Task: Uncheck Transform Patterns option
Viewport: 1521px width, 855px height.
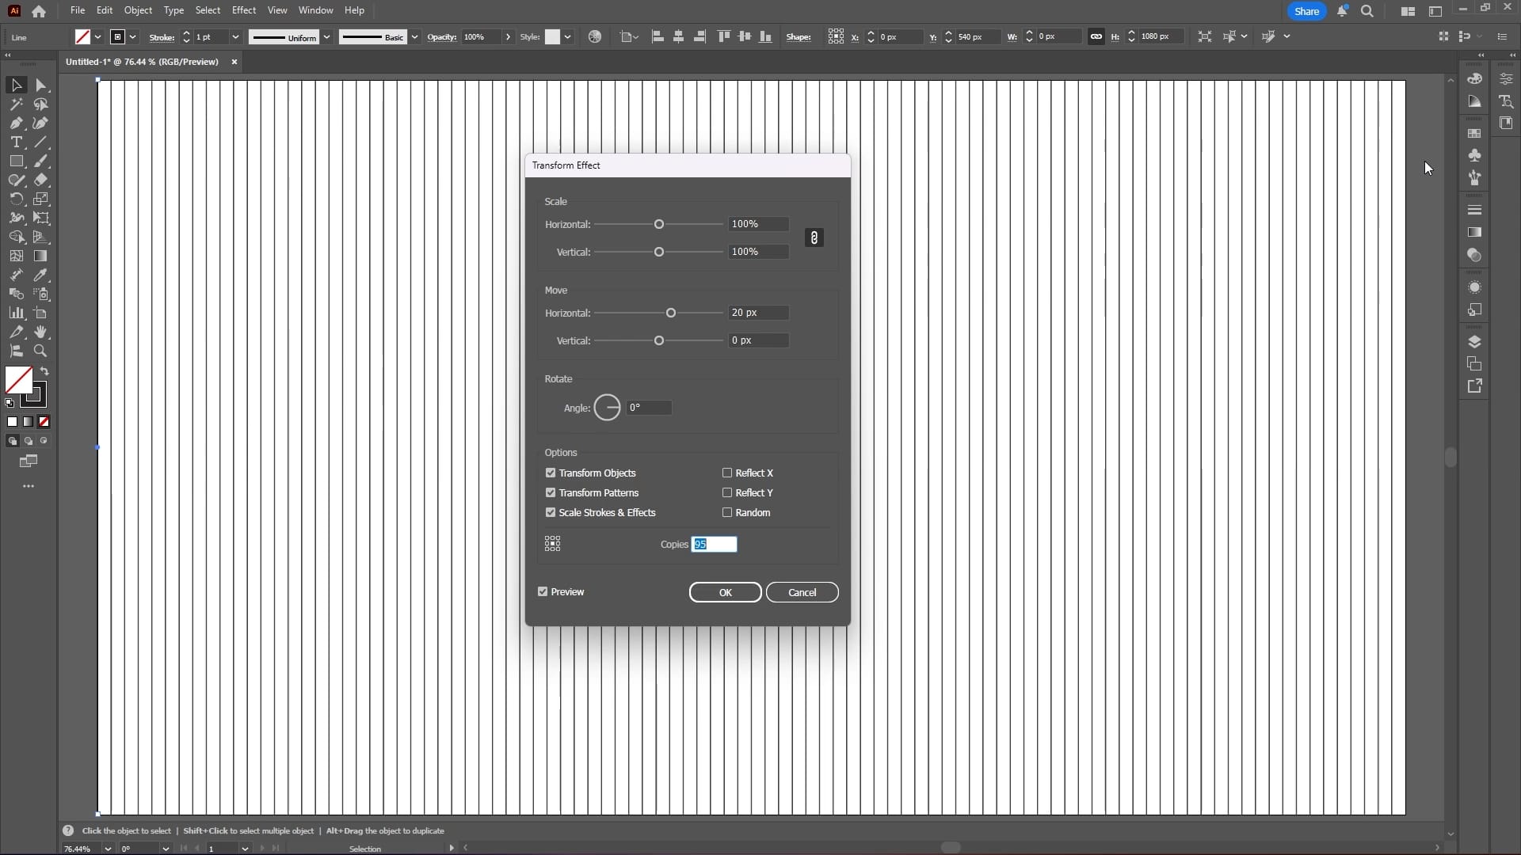Action: 551,492
